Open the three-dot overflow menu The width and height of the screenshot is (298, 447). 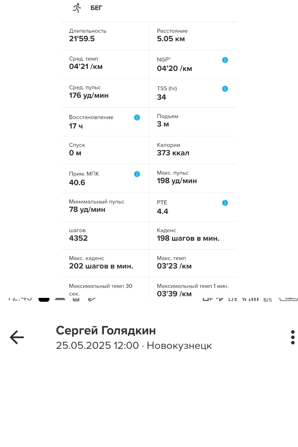coord(292,337)
